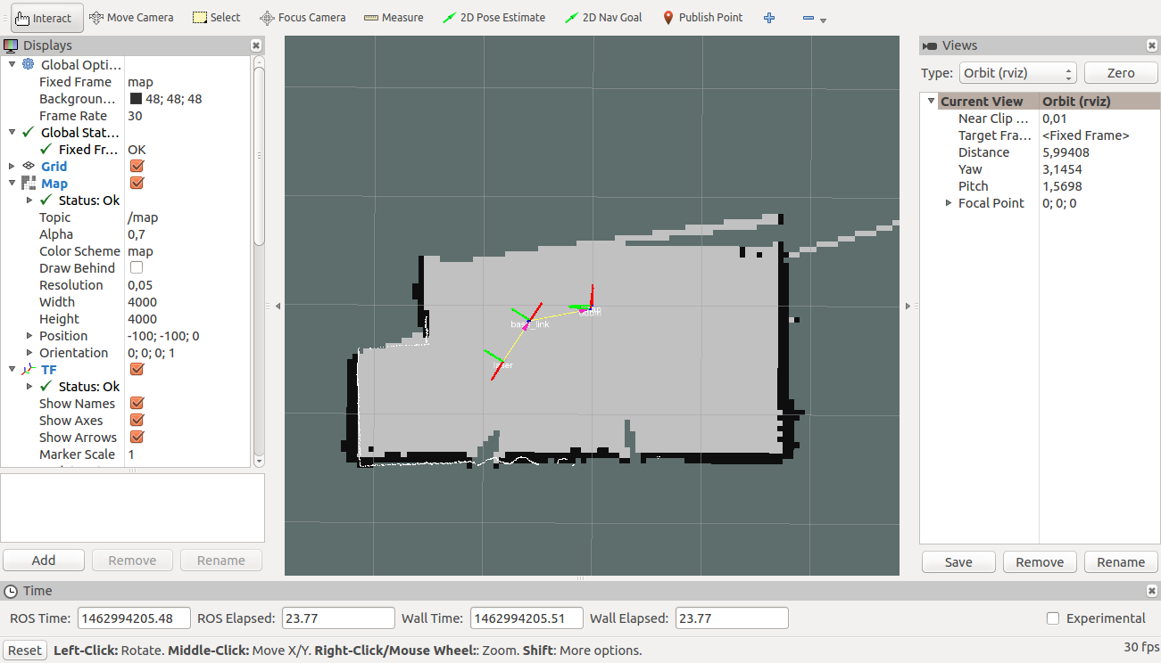Click the Remove view button

click(x=1040, y=562)
